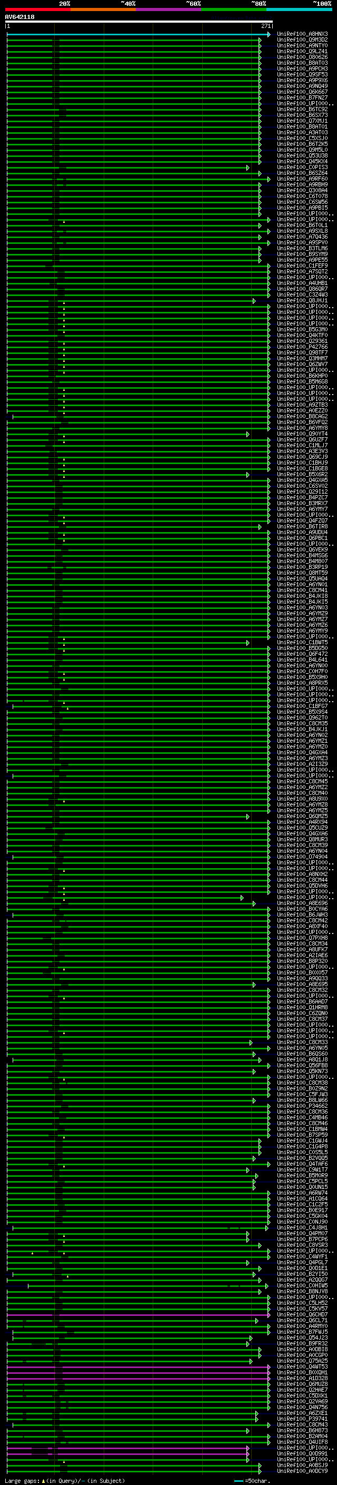Click the arrowhead ending the UniRef100_A9RF60 alignment

tap(269, 179)
